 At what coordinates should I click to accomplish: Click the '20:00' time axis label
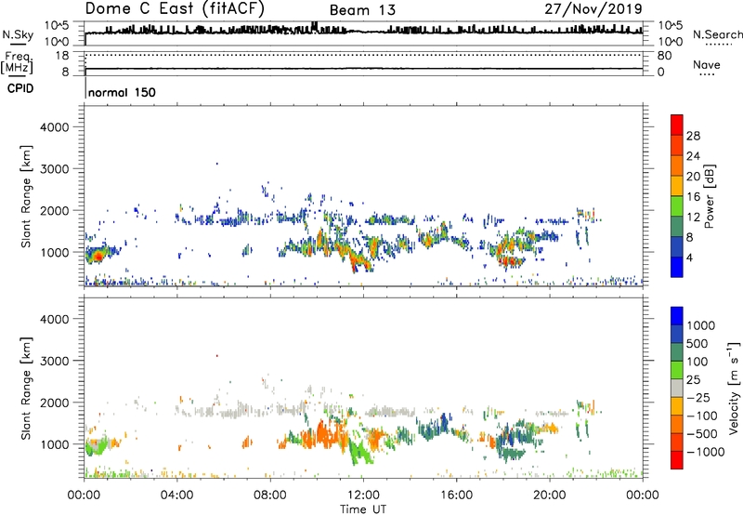tap(549, 495)
